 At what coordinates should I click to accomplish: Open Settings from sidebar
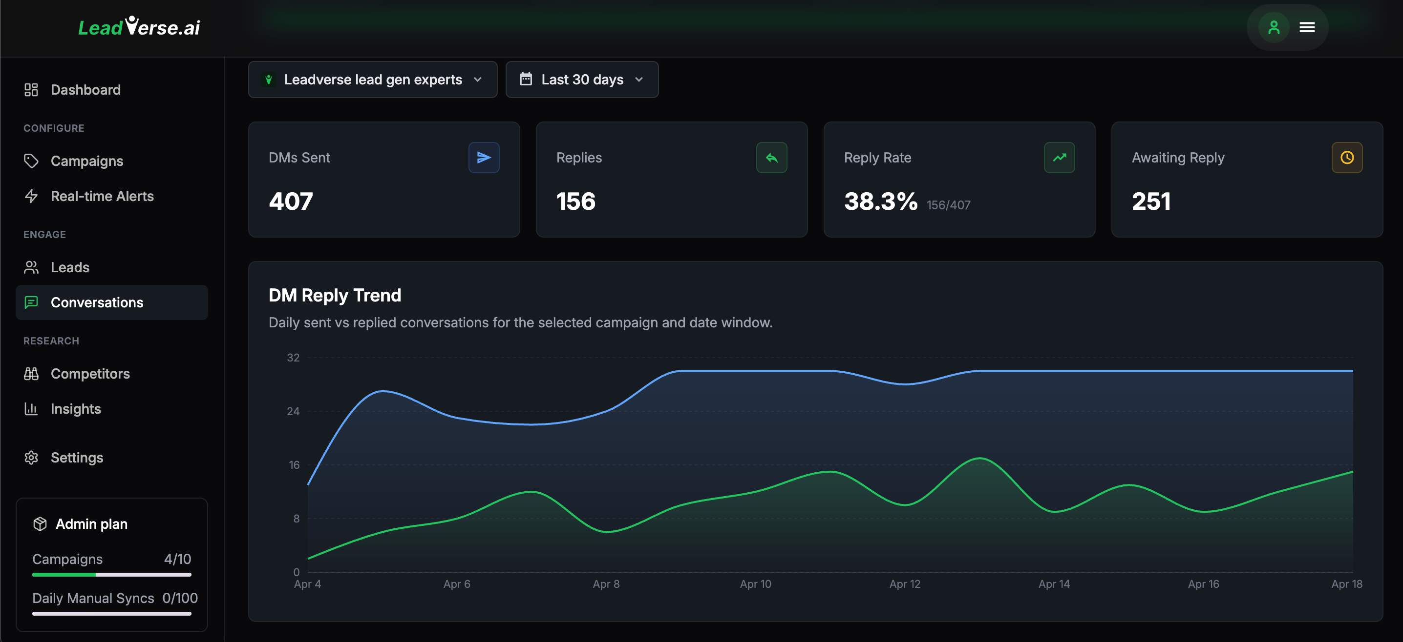tap(77, 458)
